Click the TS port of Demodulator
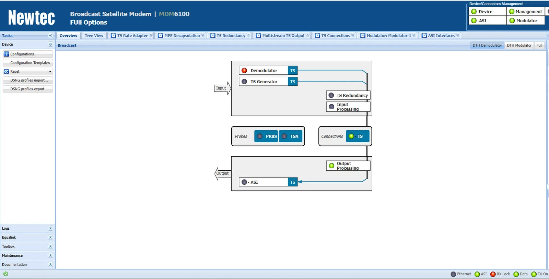 [x=293, y=71]
